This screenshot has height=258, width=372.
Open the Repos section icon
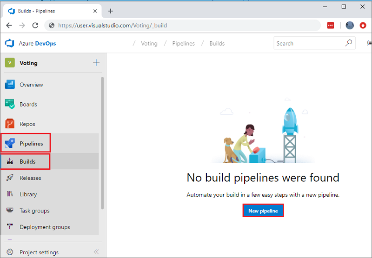pos(10,124)
